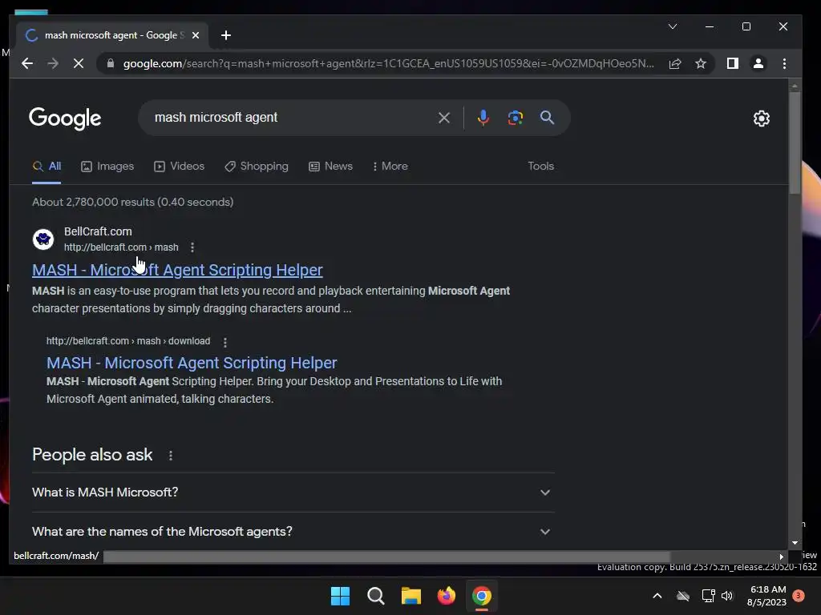Click the 'About 2,780,000 results' text
Screen dimensions: 821x615
pos(133,203)
